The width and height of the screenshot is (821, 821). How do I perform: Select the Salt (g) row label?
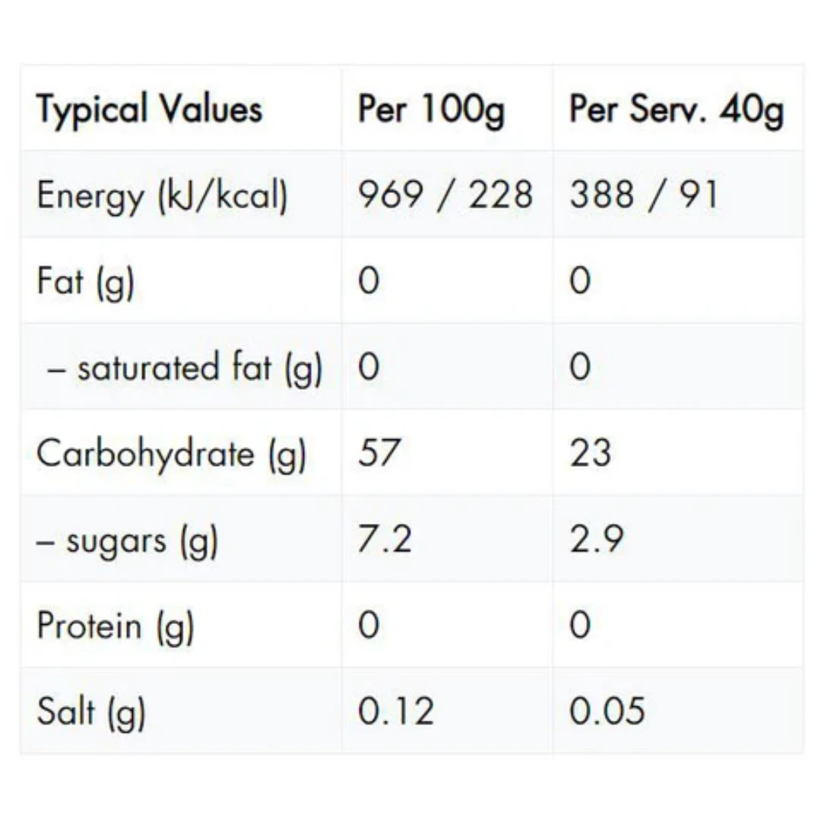click(x=91, y=712)
